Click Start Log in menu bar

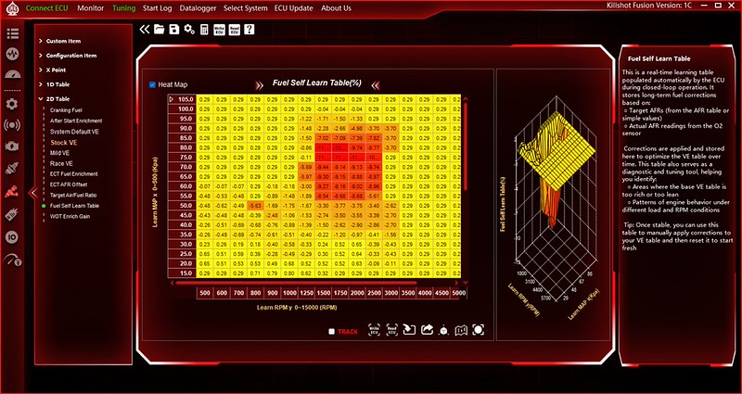158,8
